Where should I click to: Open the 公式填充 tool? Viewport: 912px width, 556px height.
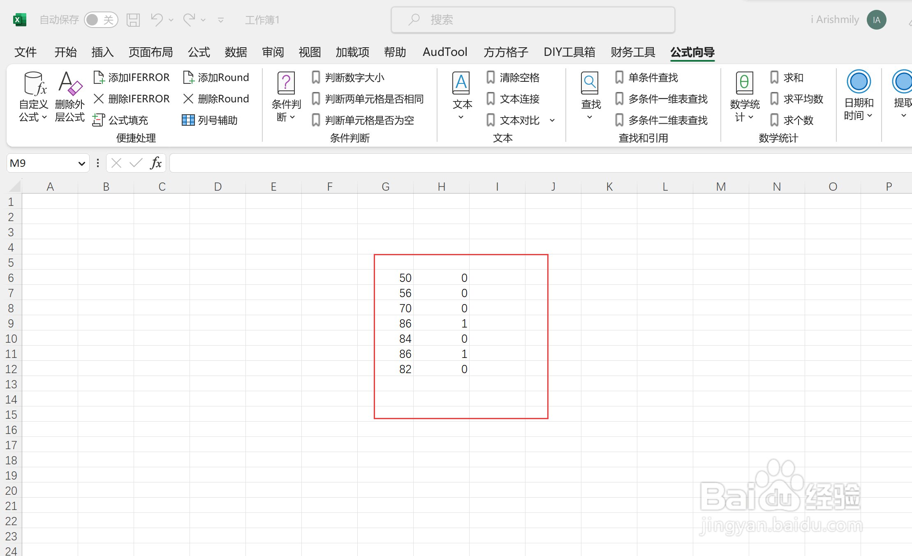click(x=127, y=120)
